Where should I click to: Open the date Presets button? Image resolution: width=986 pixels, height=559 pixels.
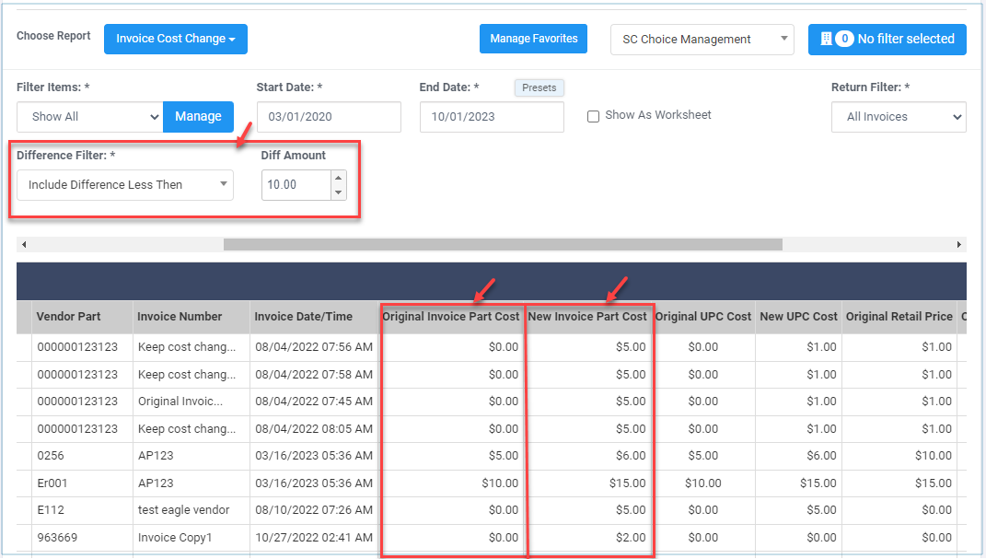539,87
